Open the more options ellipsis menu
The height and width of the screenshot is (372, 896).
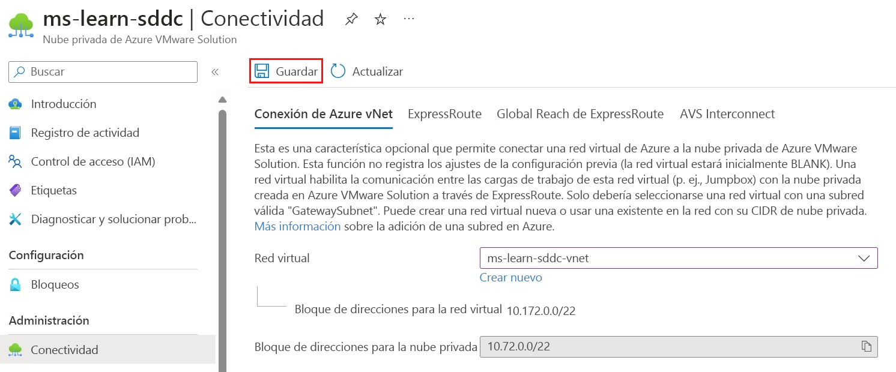tap(409, 19)
